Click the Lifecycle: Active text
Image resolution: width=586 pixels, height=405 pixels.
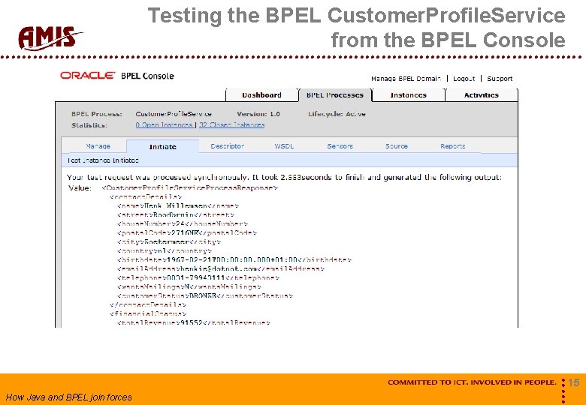pos(337,114)
